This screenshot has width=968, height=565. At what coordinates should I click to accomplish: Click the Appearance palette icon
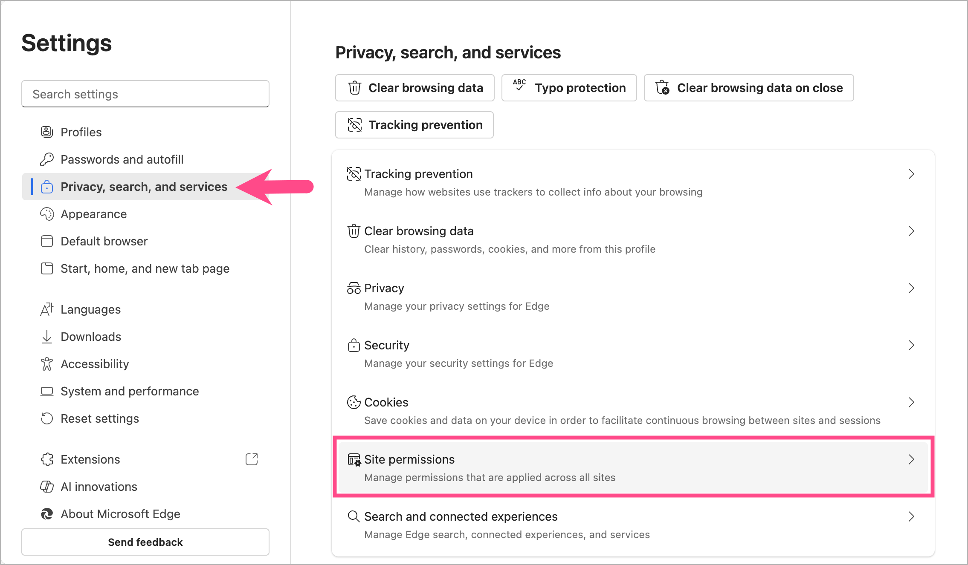[x=47, y=214]
